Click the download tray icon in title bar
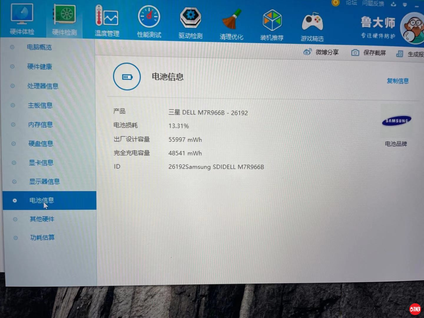The image size is (424, 318). [393, 4]
